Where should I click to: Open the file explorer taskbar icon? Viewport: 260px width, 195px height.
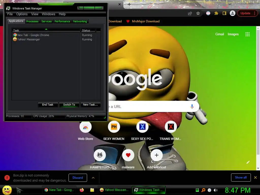click(92, 190)
